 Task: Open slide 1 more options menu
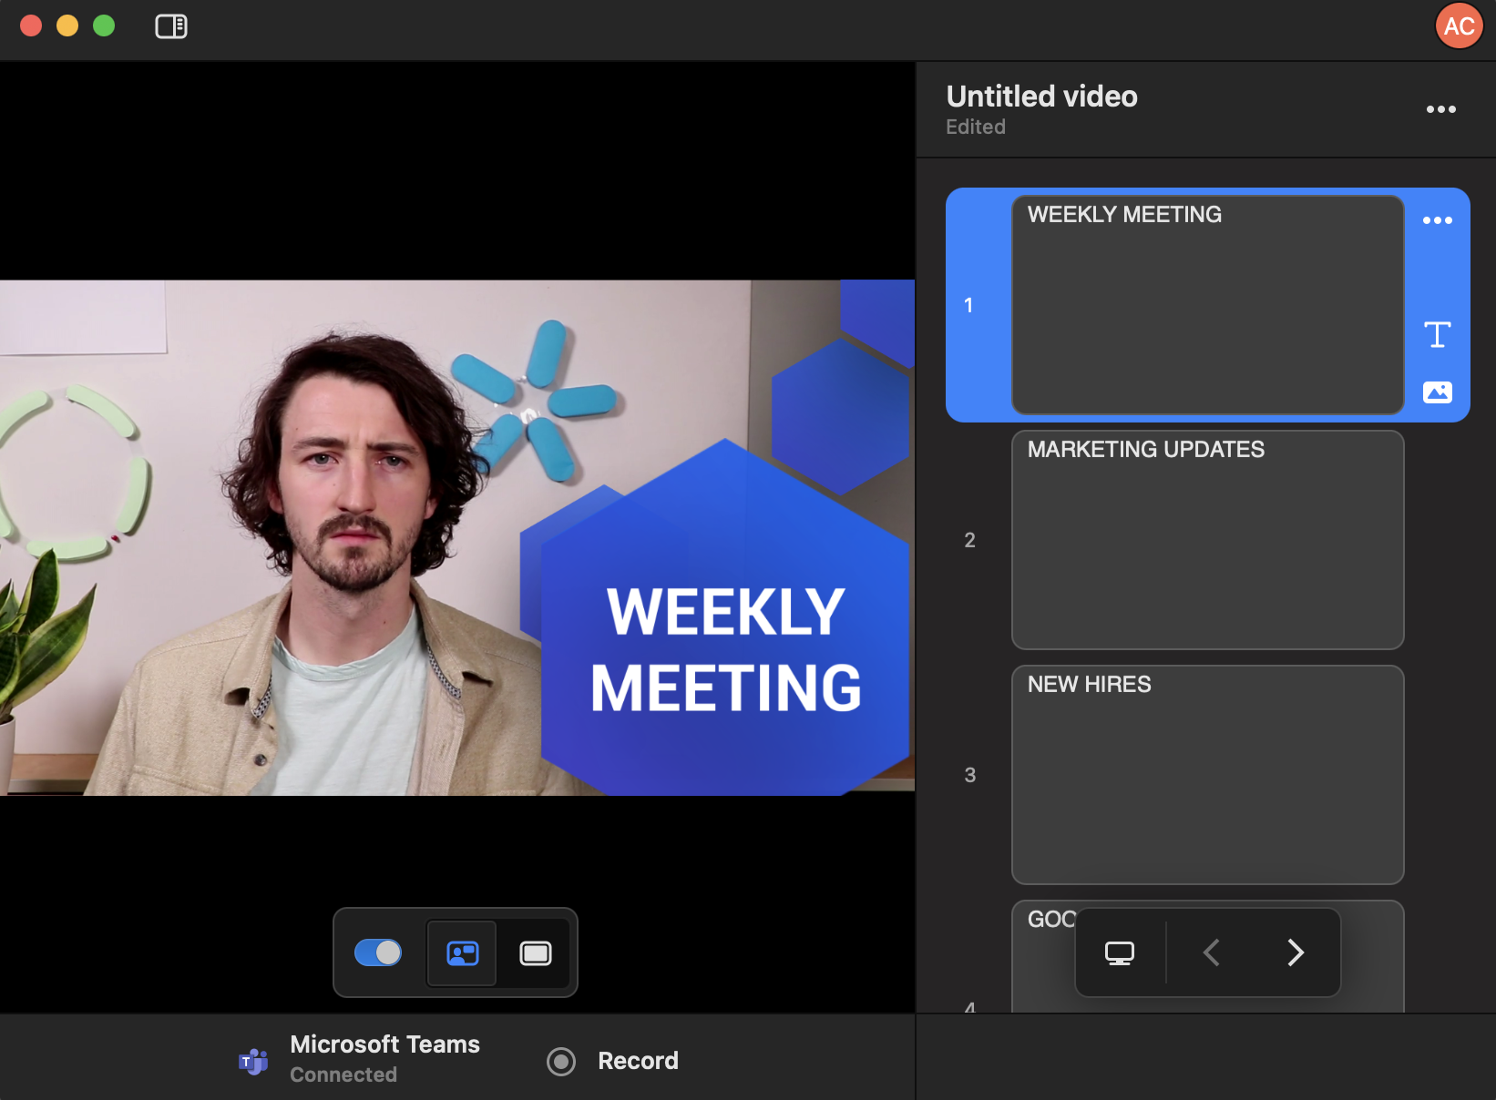coord(1437,220)
